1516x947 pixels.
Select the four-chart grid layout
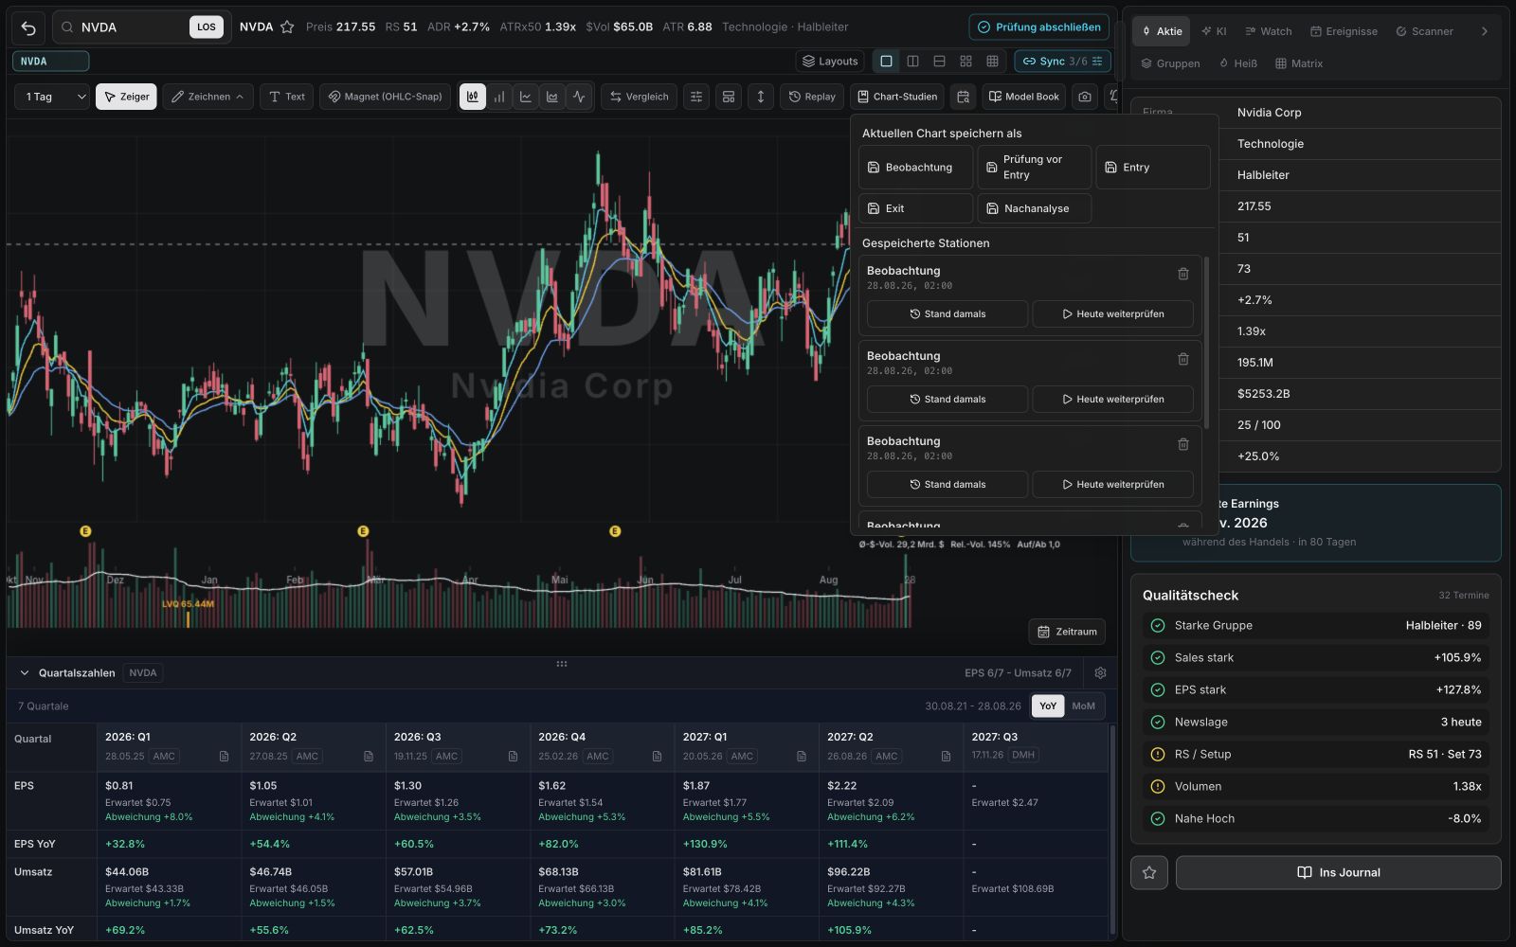coord(966,62)
